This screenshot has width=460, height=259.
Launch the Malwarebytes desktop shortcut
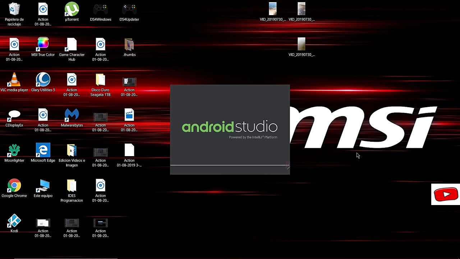[x=72, y=115]
